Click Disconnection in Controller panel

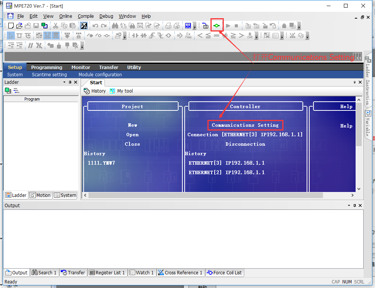click(x=245, y=144)
